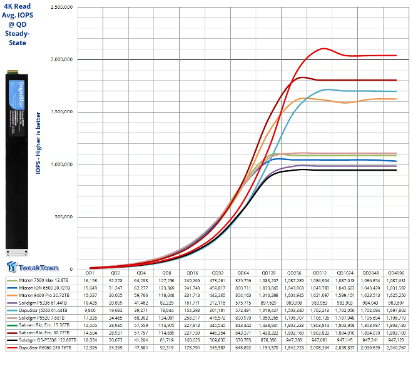Click the Sabrent Rkt. Ent. 15.36TB label
This screenshot has height=379, width=413.
(44, 325)
